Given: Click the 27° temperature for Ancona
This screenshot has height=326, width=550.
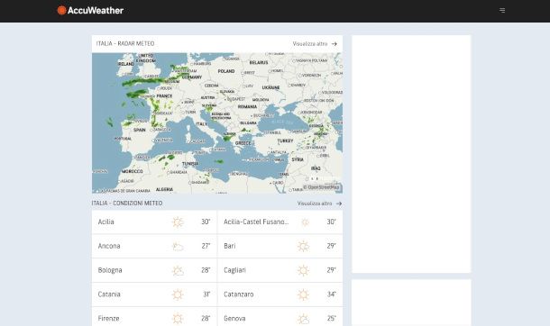Looking at the screenshot, I should pos(206,246).
